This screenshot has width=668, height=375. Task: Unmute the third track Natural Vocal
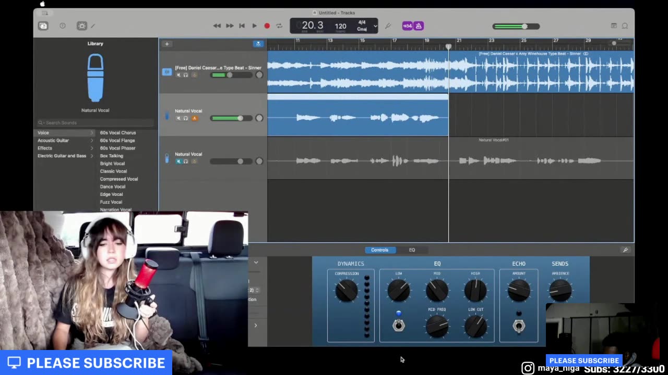[x=178, y=161]
